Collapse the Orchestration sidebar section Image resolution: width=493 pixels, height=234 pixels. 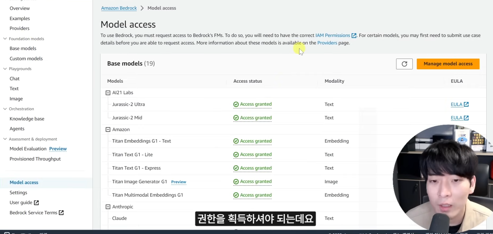tap(5, 109)
